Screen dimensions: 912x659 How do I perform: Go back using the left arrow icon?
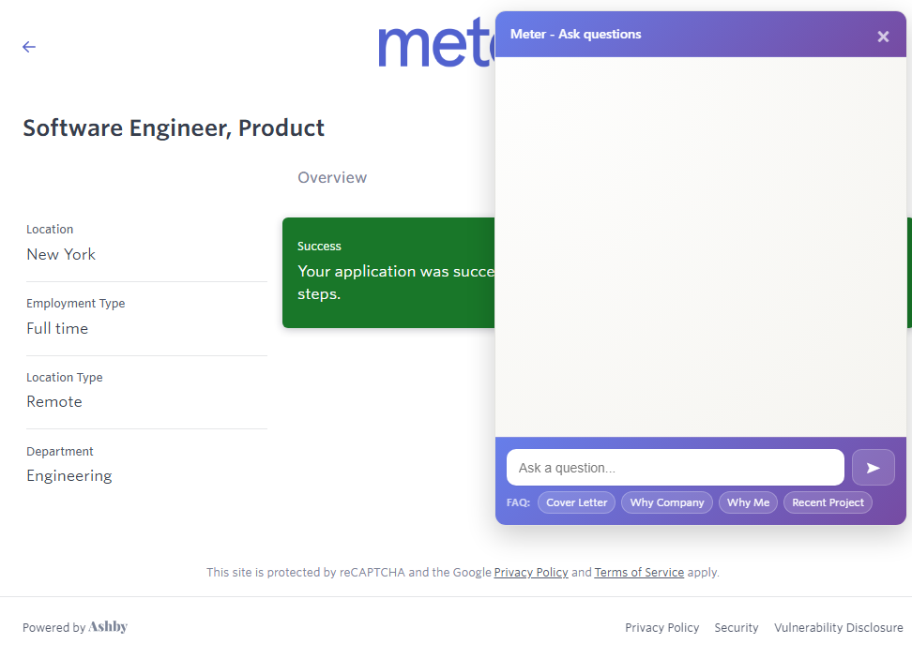click(29, 47)
